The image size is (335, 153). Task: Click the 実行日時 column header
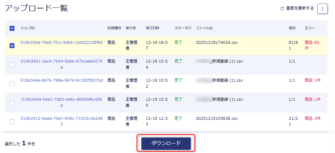pos(152,28)
